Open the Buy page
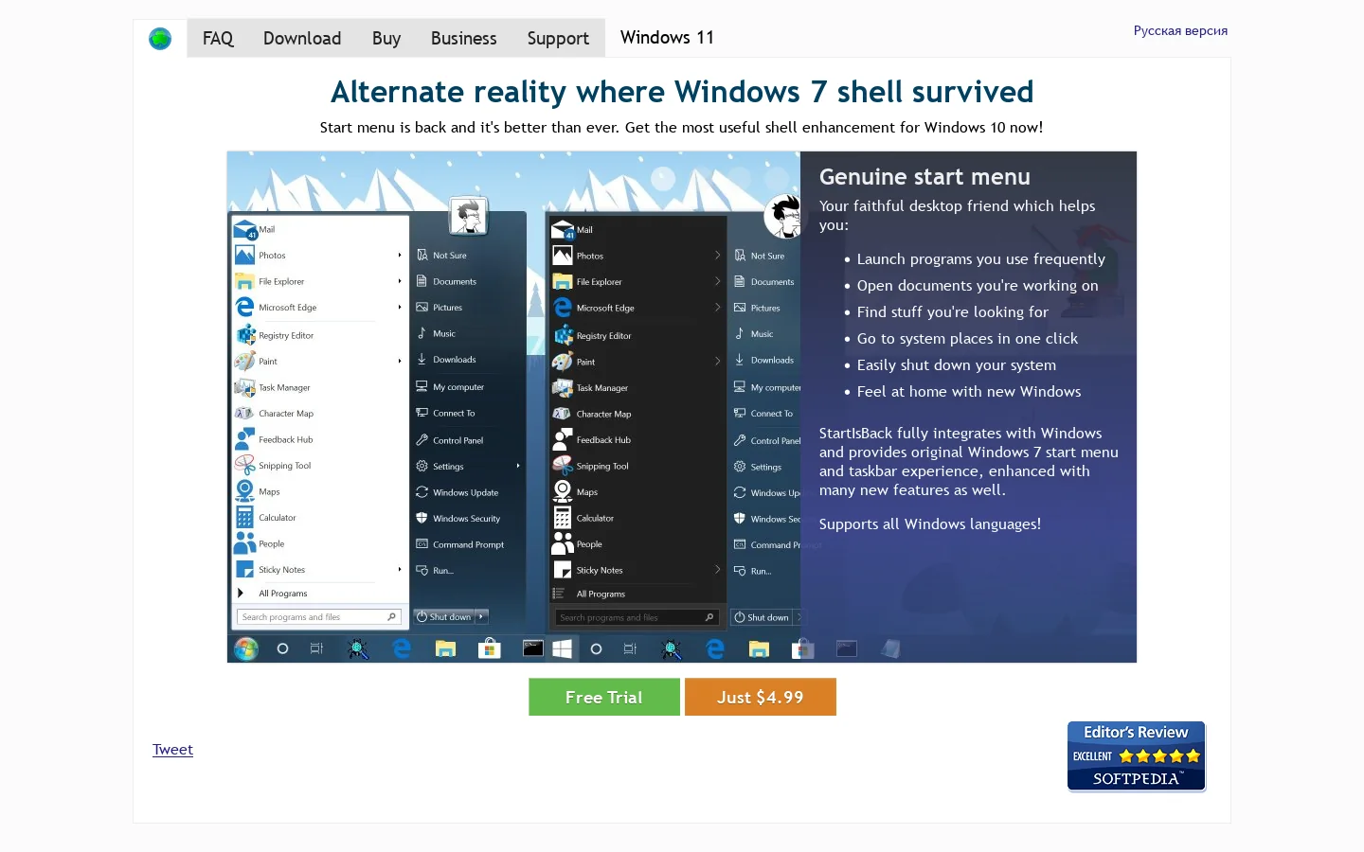Screen dimensions: 1364x852 pos(386,38)
